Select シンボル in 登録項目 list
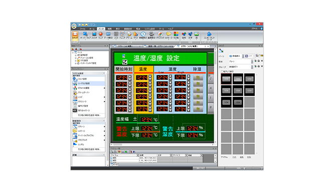This screenshot has height=188, width=325. pos(89,144)
